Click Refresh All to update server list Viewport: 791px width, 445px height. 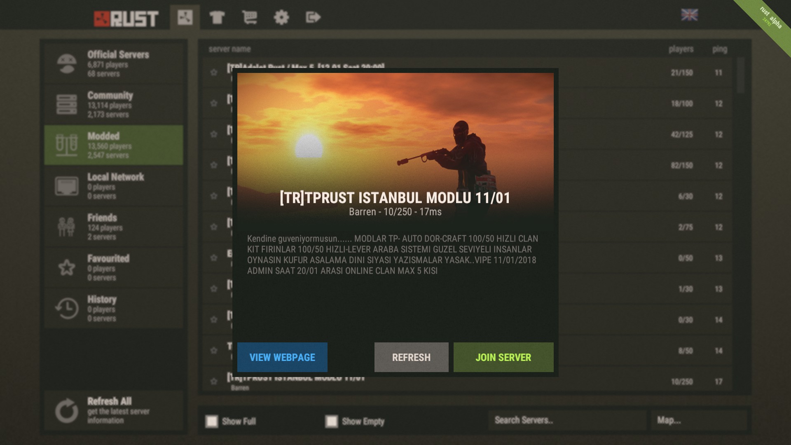pyautogui.click(x=114, y=410)
